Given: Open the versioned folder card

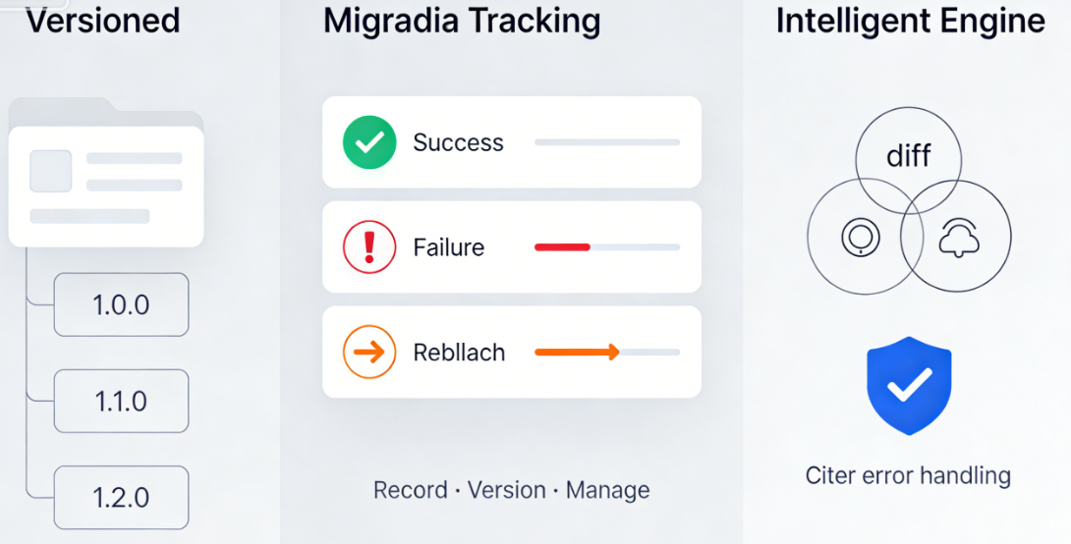Looking at the screenshot, I should (x=106, y=187).
